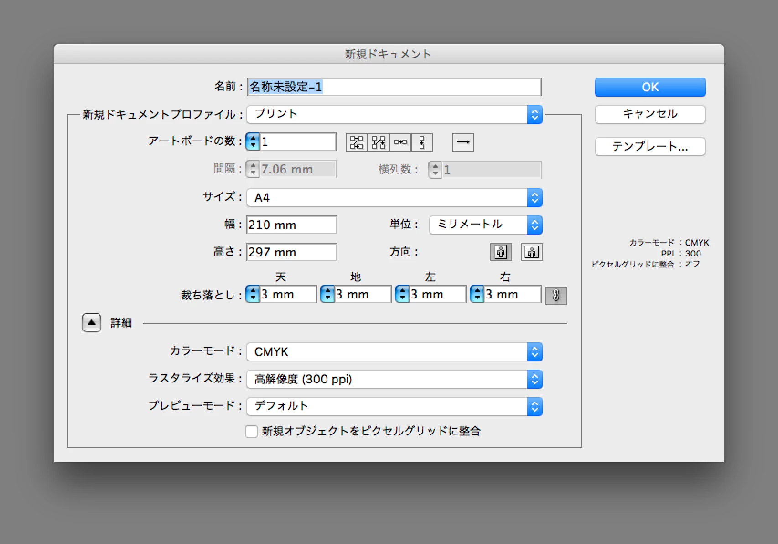Enable 新規オブジェクトをピクセルグリッドに整合 checkbox

pyautogui.click(x=252, y=431)
